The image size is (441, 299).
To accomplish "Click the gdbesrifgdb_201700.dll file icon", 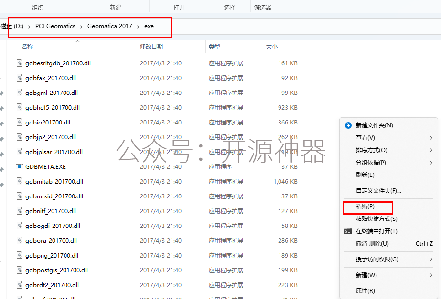I will pos(20,63).
